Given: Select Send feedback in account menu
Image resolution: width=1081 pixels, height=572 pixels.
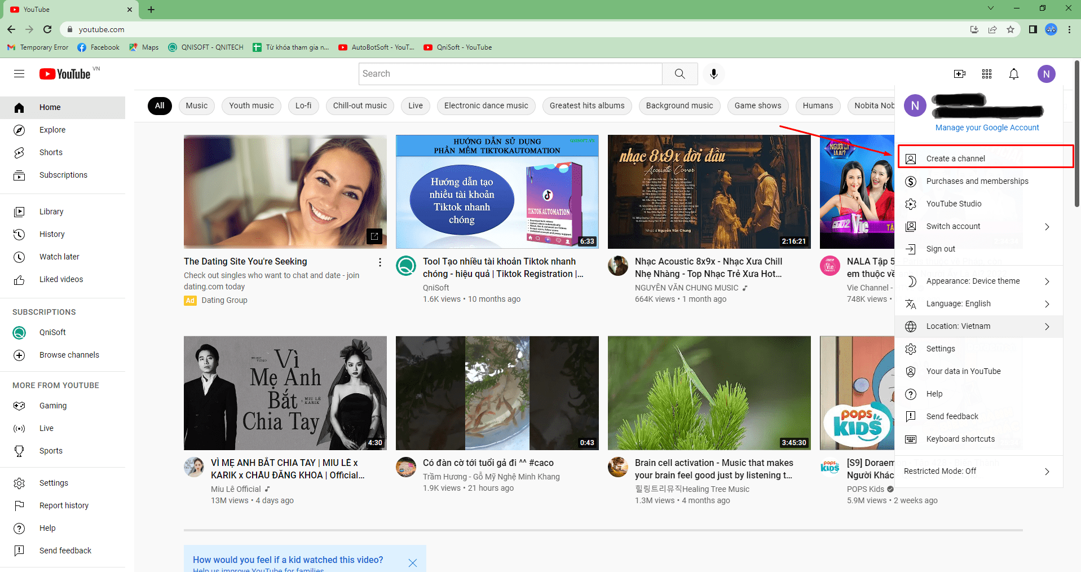Looking at the screenshot, I should click(979, 416).
